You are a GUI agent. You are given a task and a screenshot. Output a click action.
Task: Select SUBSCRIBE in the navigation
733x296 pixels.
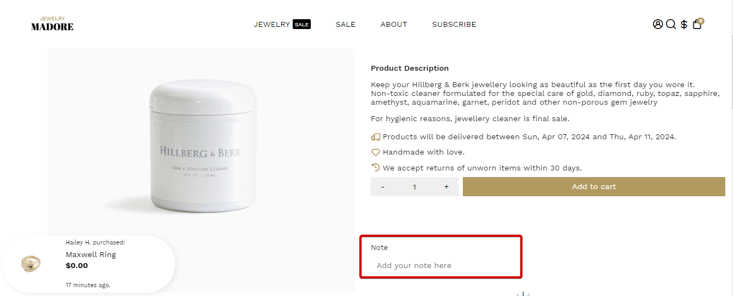click(x=454, y=24)
